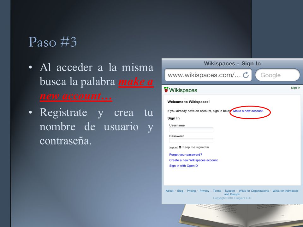Open the Sign in with OpenID link

click(183, 166)
